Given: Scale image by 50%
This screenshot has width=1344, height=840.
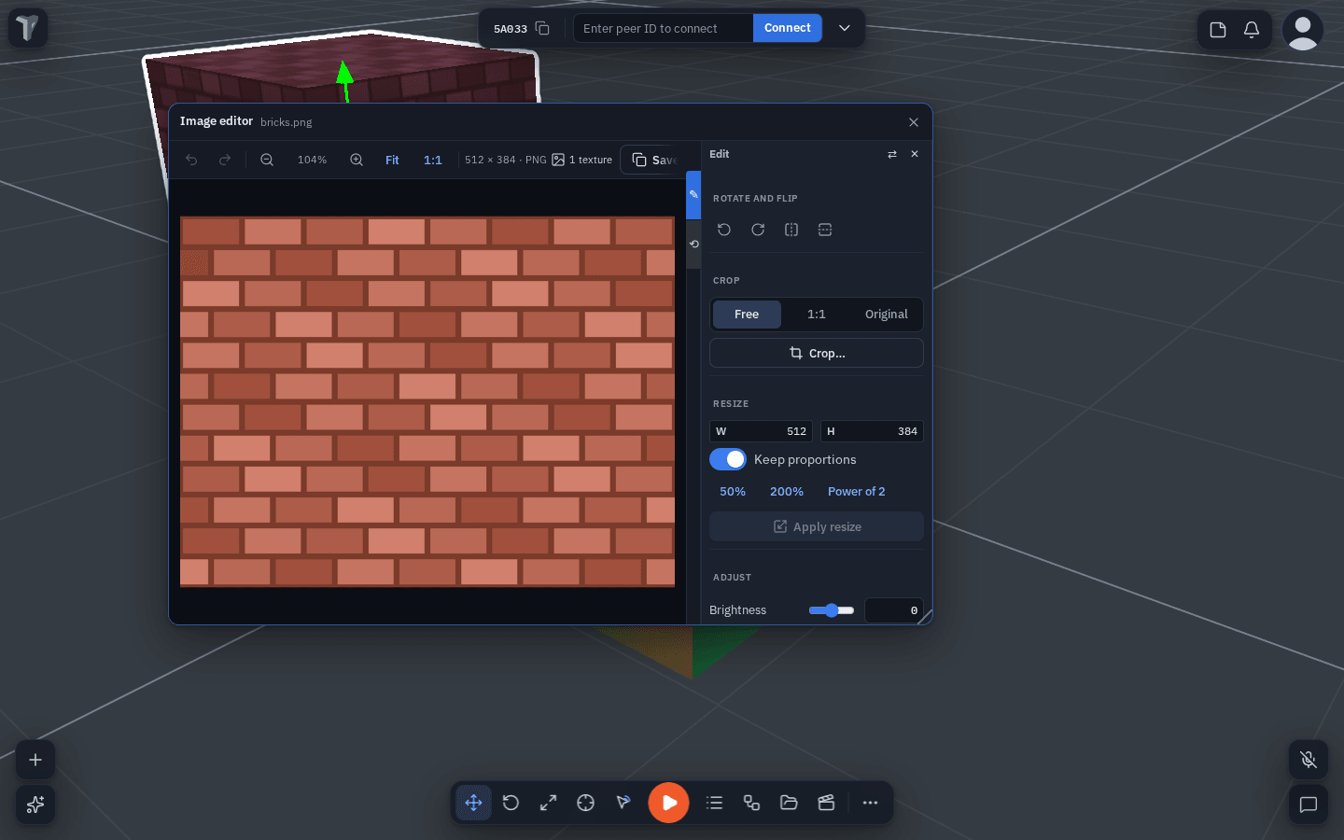Looking at the screenshot, I should click(x=733, y=491).
